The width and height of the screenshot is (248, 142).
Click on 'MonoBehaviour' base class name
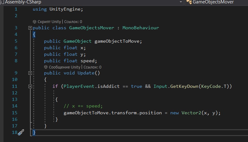pos(141,28)
